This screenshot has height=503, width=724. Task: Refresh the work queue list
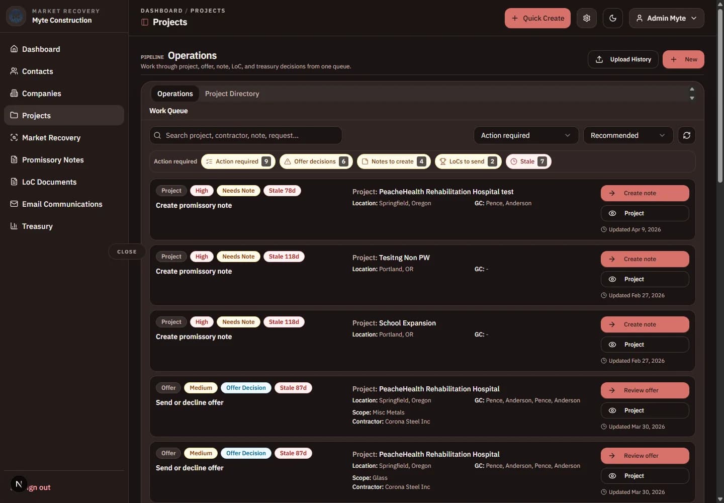687,135
